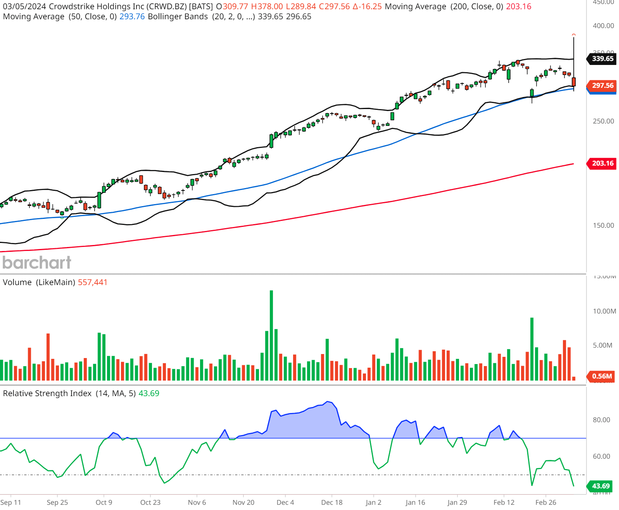Click the 'Nov 20' date axis label
Screen dimensions: 619x510
point(243,502)
